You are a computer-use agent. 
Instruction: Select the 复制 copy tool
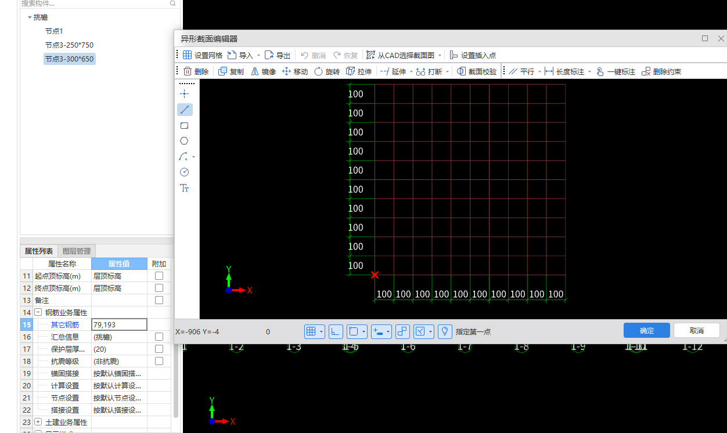tap(231, 71)
